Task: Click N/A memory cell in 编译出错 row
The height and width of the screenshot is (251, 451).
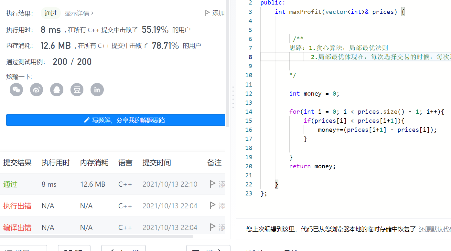Action: point(86,227)
